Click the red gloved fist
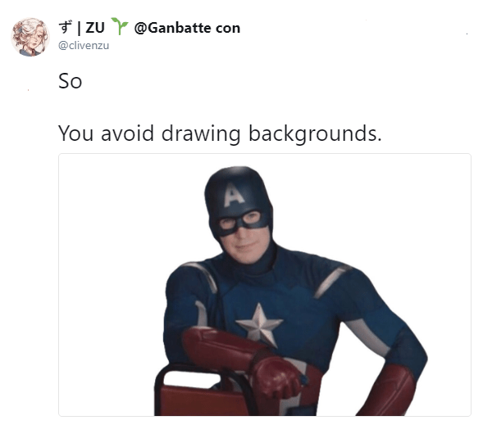This screenshot has height=434, width=492. pos(275,377)
